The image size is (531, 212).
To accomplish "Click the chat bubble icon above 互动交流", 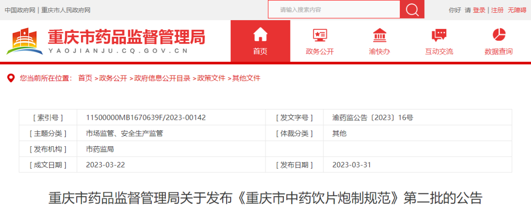I will coord(439,35).
